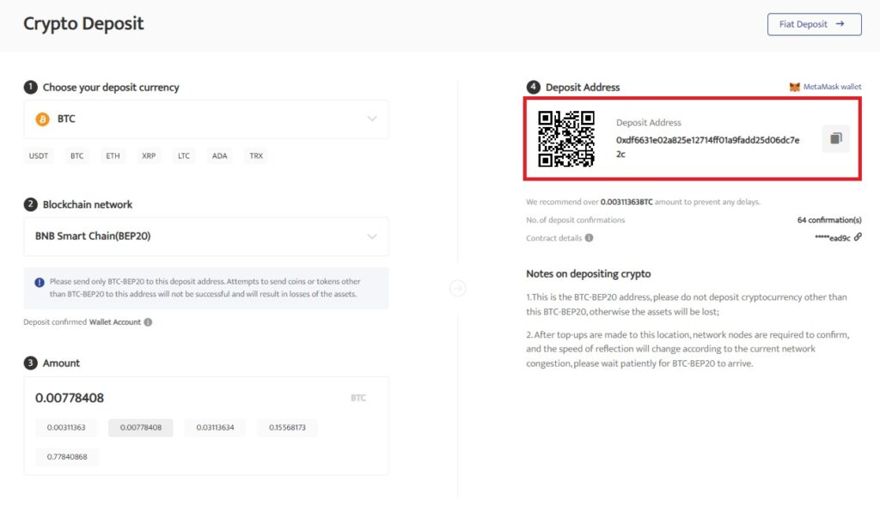Expand the deposit currency dropdown chevron
Image resolution: width=880 pixels, height=525 pixels.
click(x=371, y=119)
